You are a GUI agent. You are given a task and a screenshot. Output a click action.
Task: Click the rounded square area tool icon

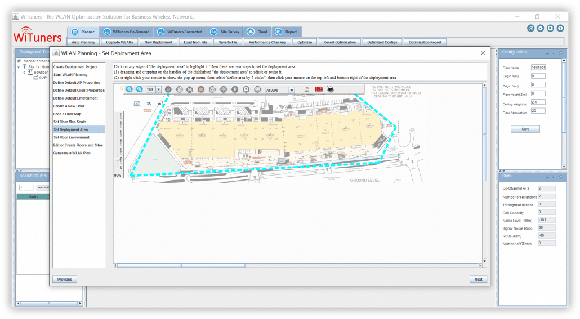tap(246, 89)
